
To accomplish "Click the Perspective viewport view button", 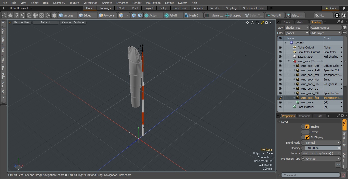I will click(x=21, y=22).
